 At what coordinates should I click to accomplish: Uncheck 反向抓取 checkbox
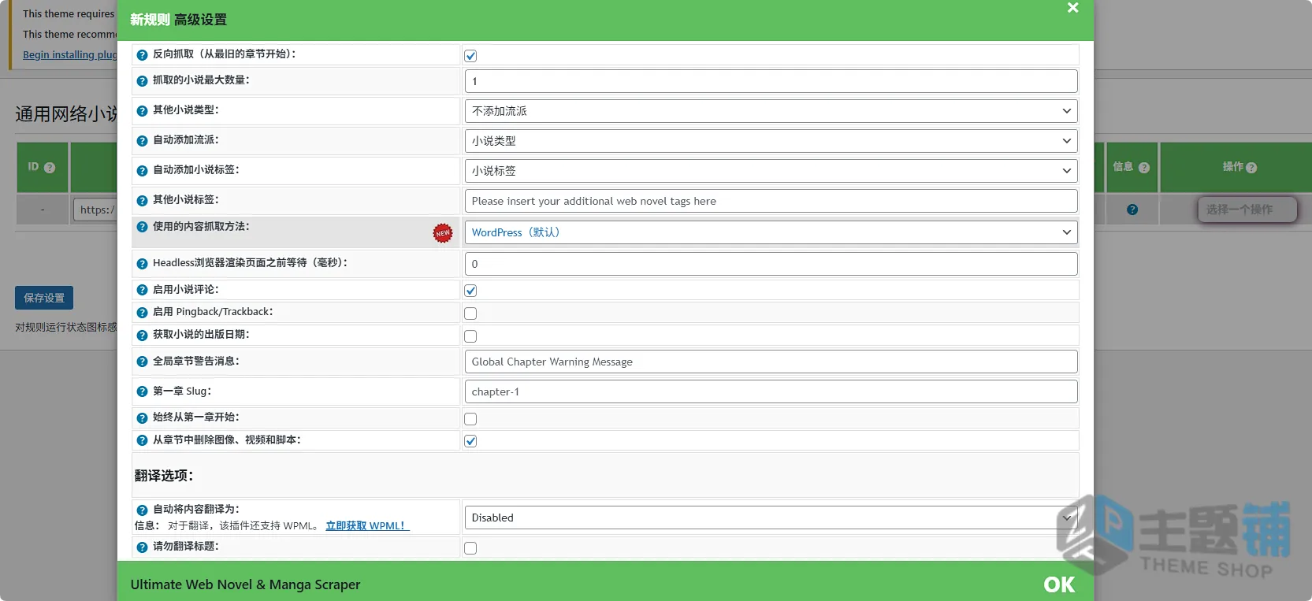click(470, 56)
